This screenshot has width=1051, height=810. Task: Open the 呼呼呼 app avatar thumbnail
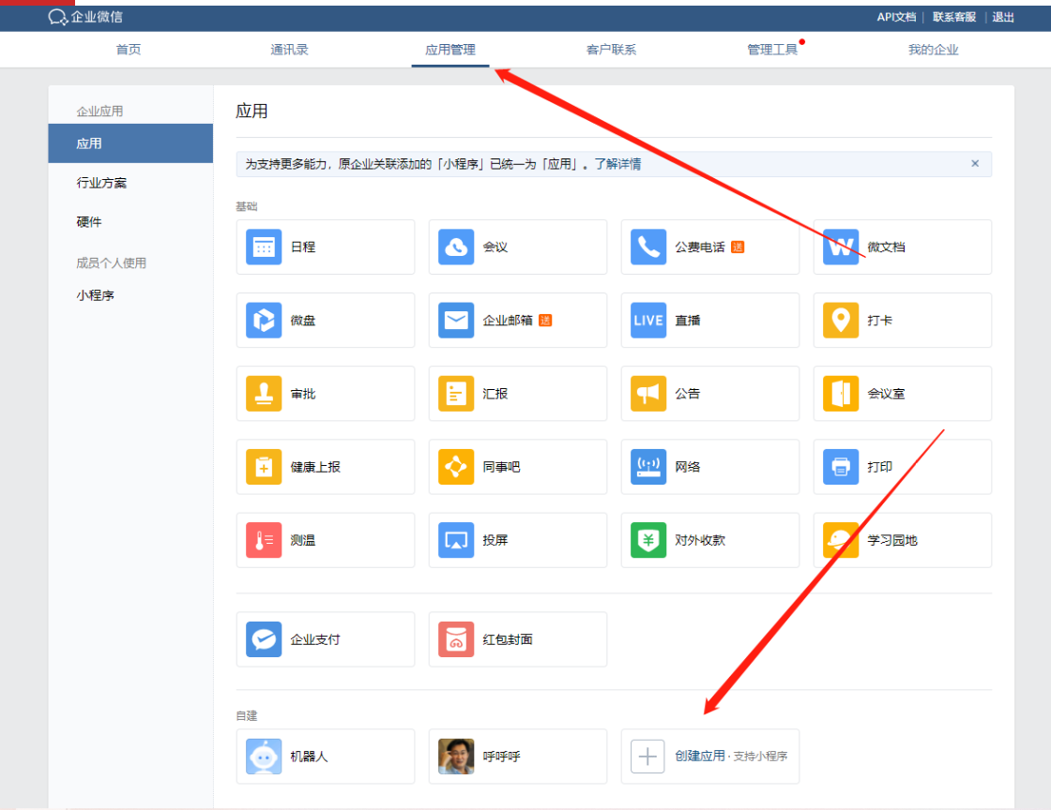click(x=456, y=757)
